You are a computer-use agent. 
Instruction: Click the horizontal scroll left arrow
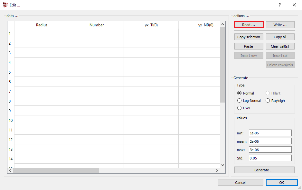[x=10, y=171]
